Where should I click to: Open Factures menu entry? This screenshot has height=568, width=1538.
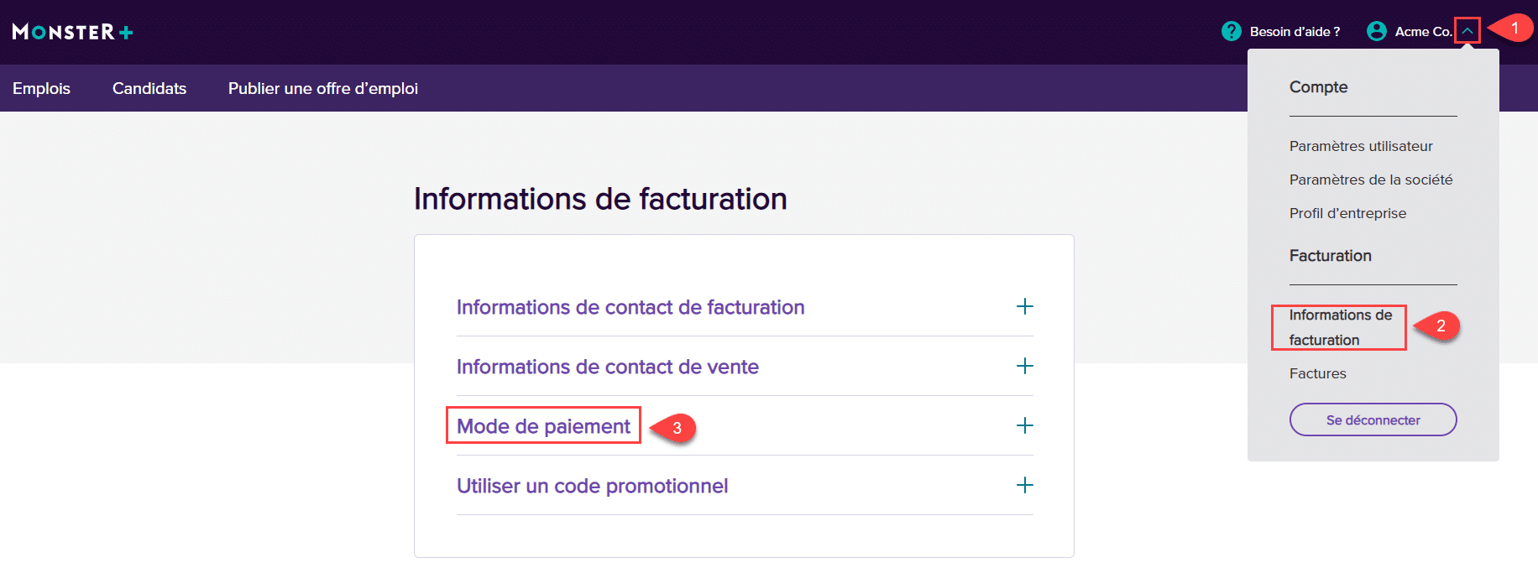point(1317,373)
